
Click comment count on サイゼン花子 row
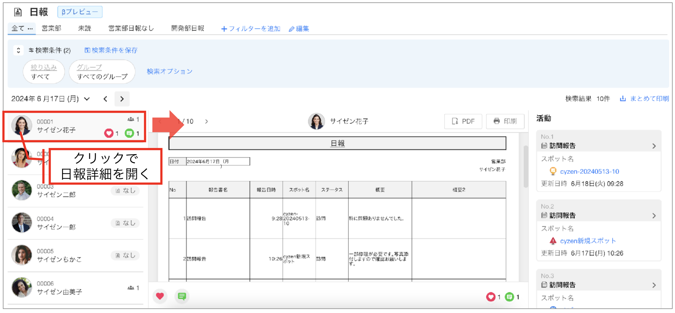[x=132, y=133]
